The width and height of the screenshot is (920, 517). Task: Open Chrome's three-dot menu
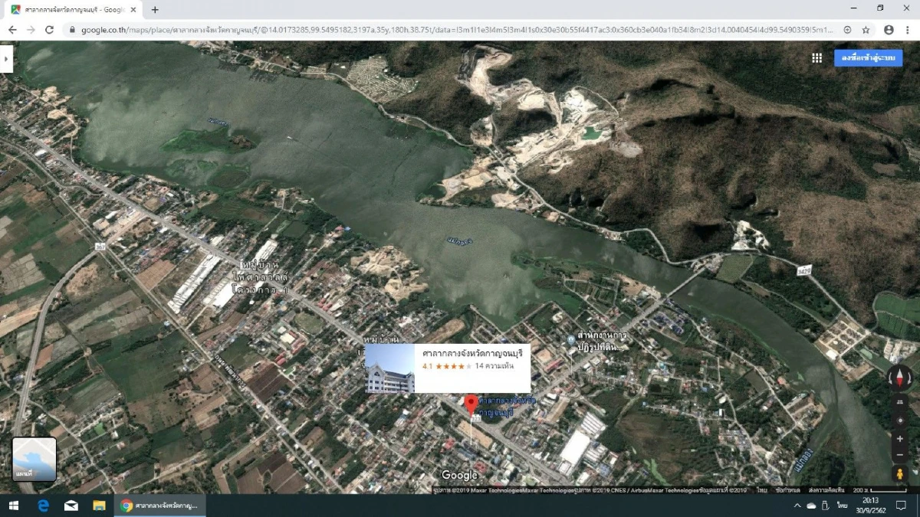pyautogui.click(x=908, y=30)
